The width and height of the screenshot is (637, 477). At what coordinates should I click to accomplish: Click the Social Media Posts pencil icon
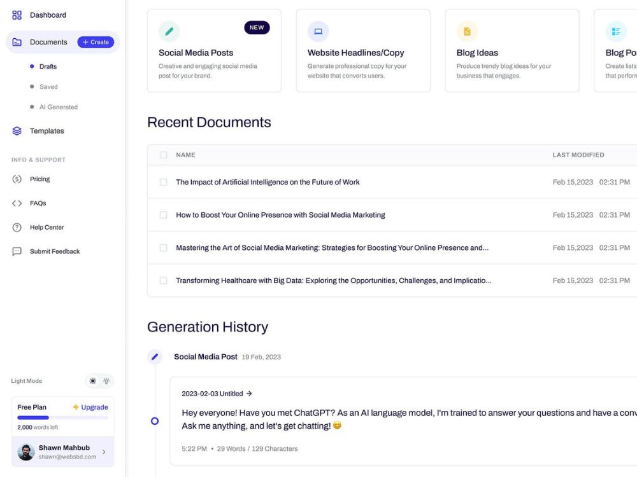169,31
